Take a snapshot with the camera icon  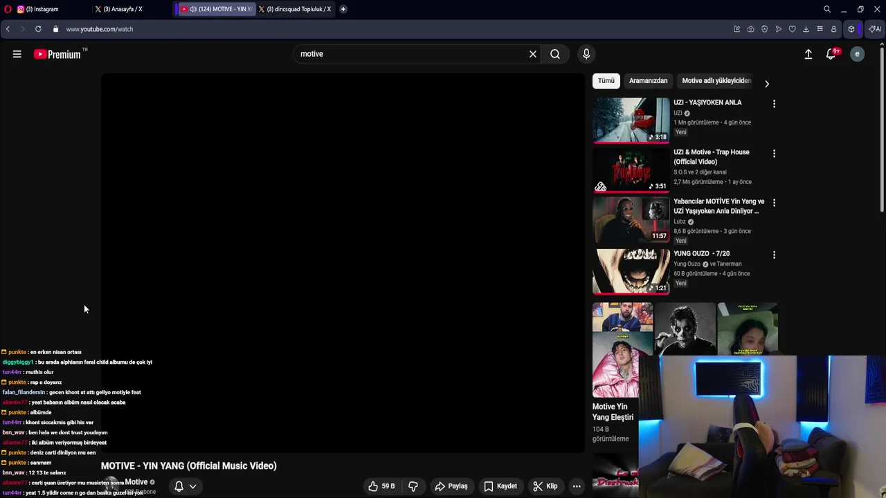pos(751,29)
